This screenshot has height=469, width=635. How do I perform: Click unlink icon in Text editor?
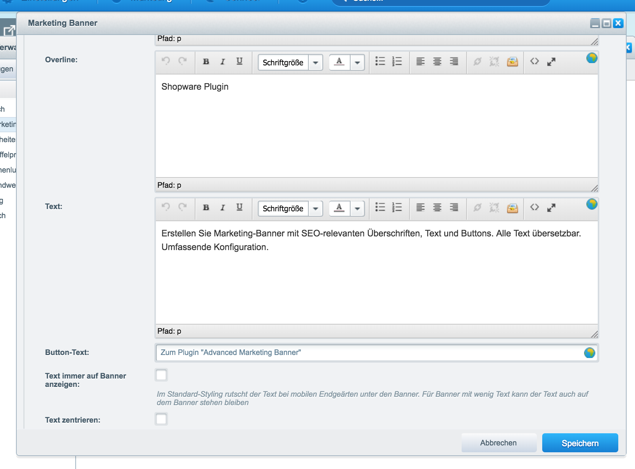494,207
